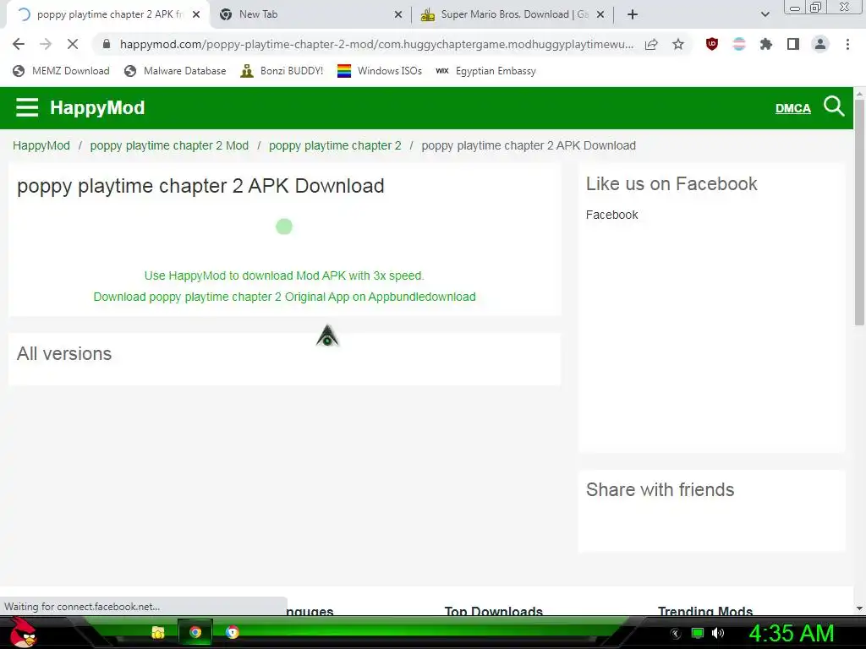
Task: Open the Chrome three-dot menu
Action: (847, 44)
